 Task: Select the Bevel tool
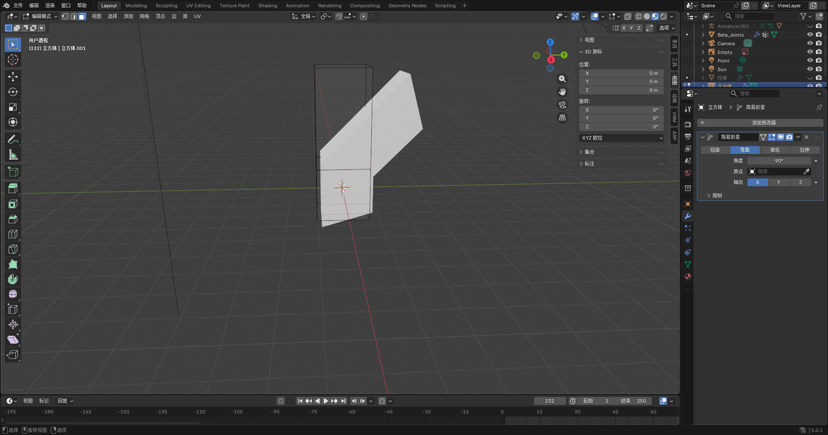13,219
